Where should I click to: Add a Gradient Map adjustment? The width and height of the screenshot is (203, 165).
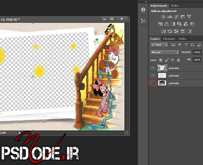pyautogui.click(x=189, y=31)
